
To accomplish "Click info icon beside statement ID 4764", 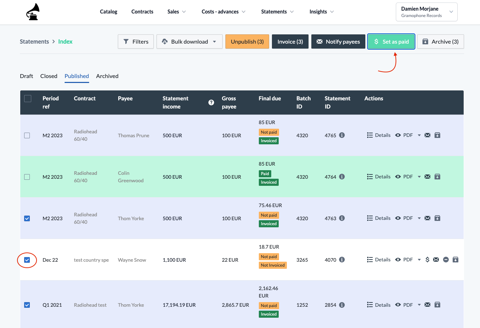I will point(342,177).
